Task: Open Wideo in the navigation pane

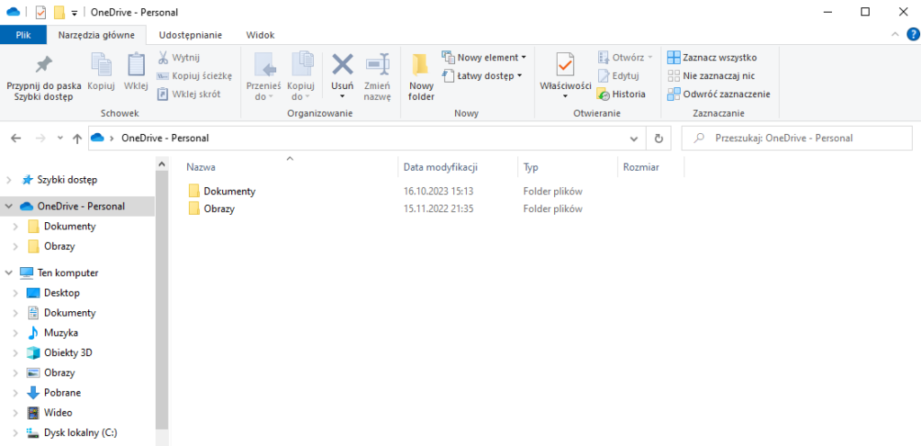Action: coord(58,413)
